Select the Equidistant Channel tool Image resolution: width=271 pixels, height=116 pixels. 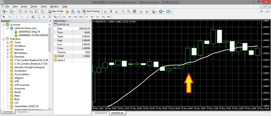click(x=33, y=17)
